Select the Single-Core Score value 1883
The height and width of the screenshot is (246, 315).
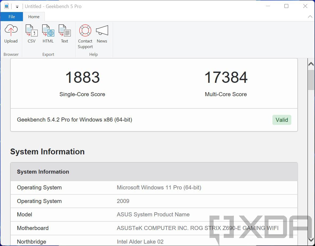pyautogui.click(x=82, y=77)
